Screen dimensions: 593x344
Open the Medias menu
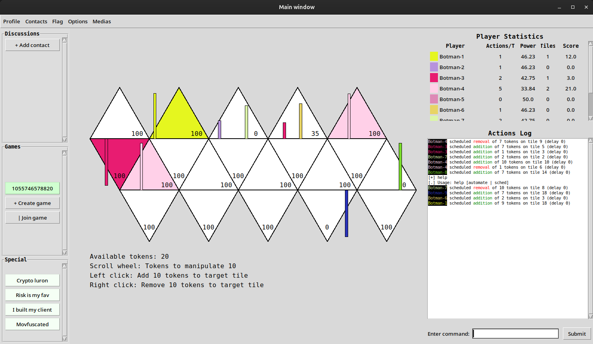[102, 21]
